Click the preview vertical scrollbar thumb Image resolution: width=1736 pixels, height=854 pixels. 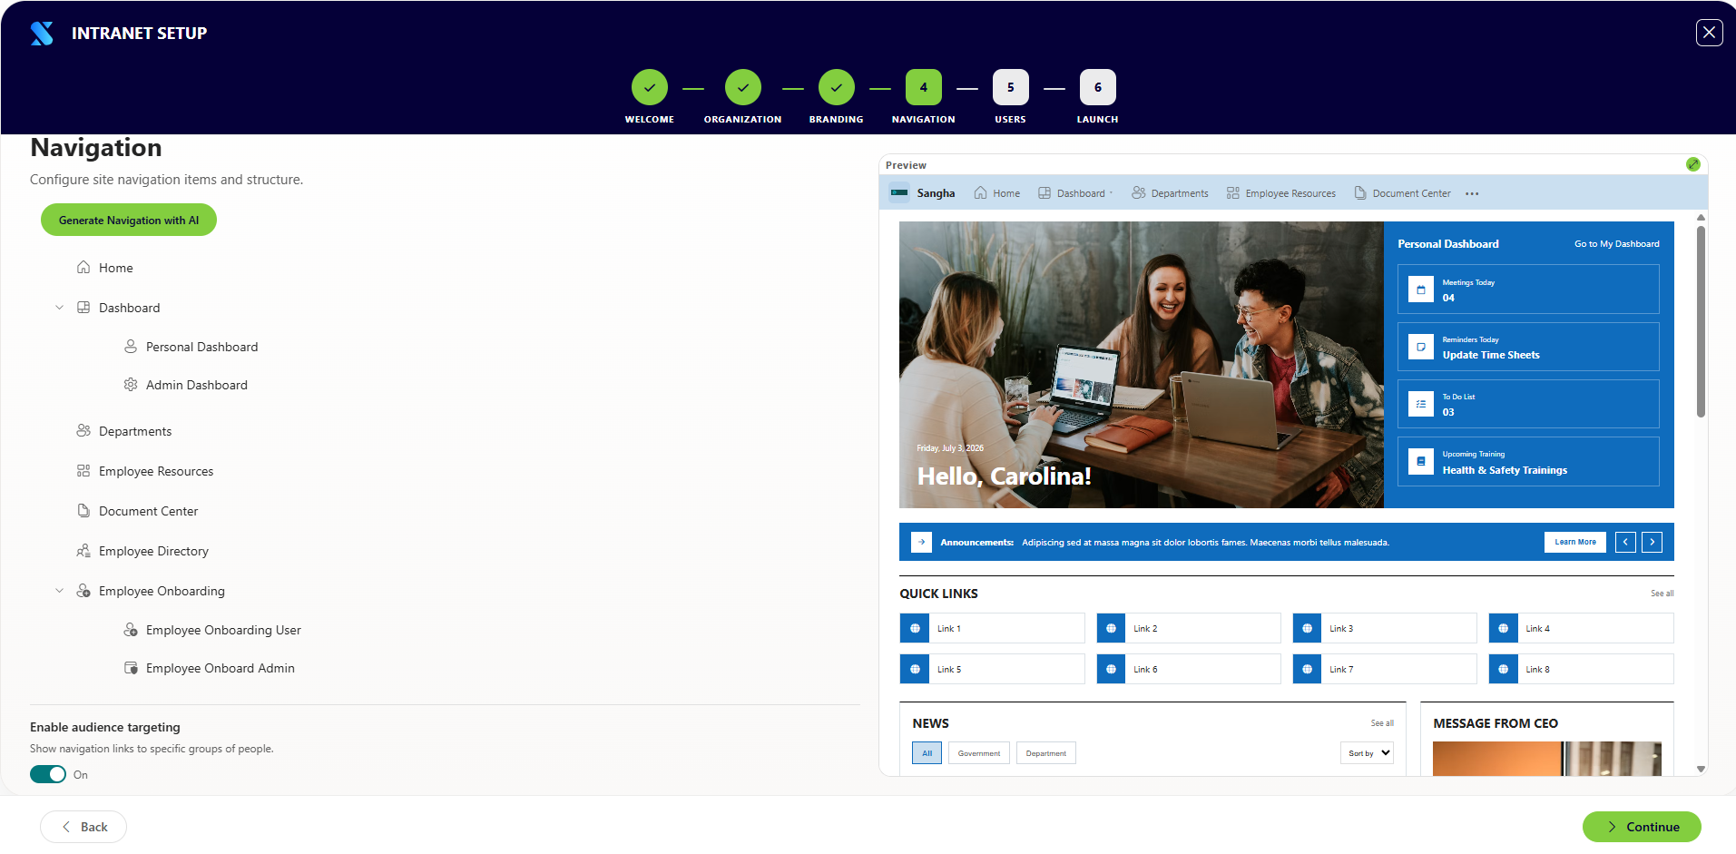[1701, 321]
